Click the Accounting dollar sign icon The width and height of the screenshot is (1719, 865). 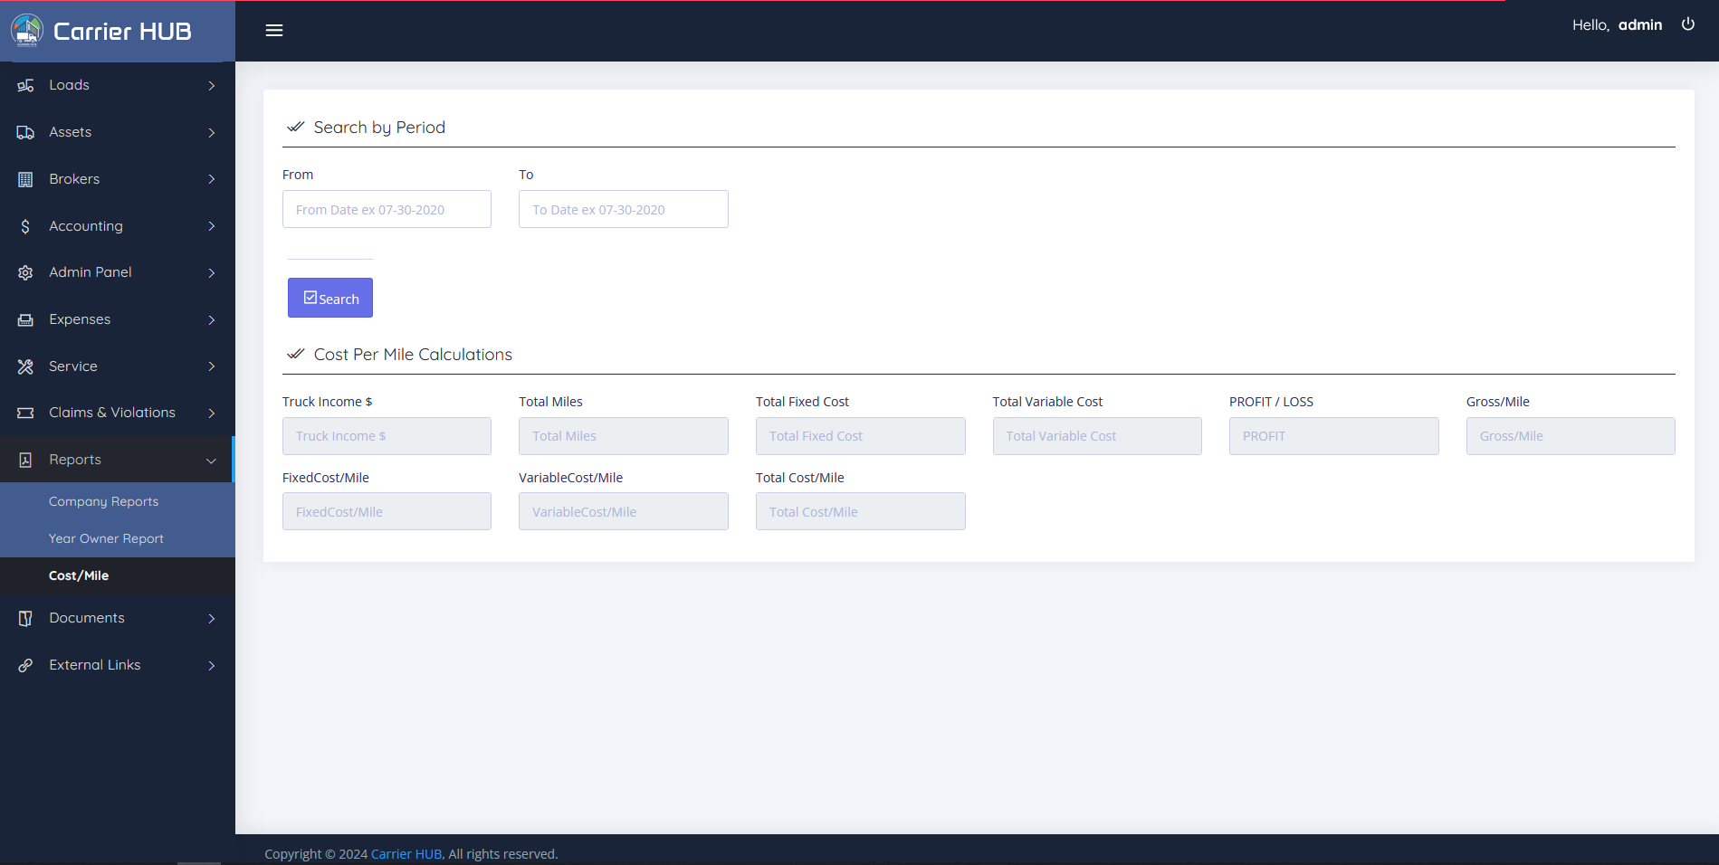(x=25, y=226)
